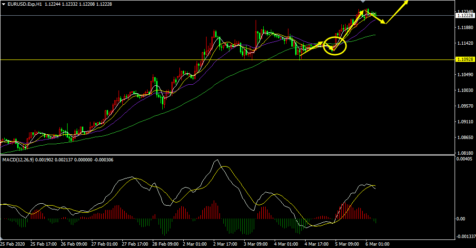The width and height of the screenshot is (476, 248).
Task: Click the MACD(12,26,9) indicator label
Action: [18, 159]
